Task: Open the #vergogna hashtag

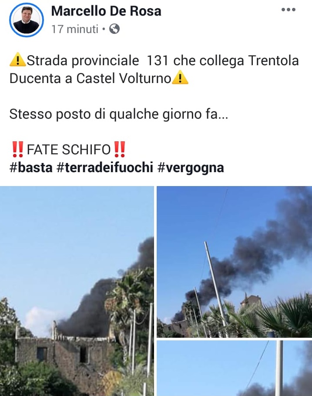Action: click(191, 167)
